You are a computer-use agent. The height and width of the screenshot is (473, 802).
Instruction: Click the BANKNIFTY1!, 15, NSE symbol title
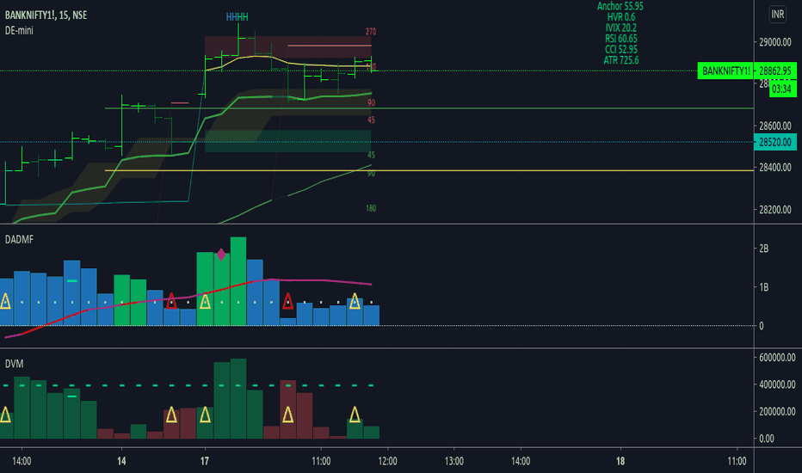(x=46, y=15)
